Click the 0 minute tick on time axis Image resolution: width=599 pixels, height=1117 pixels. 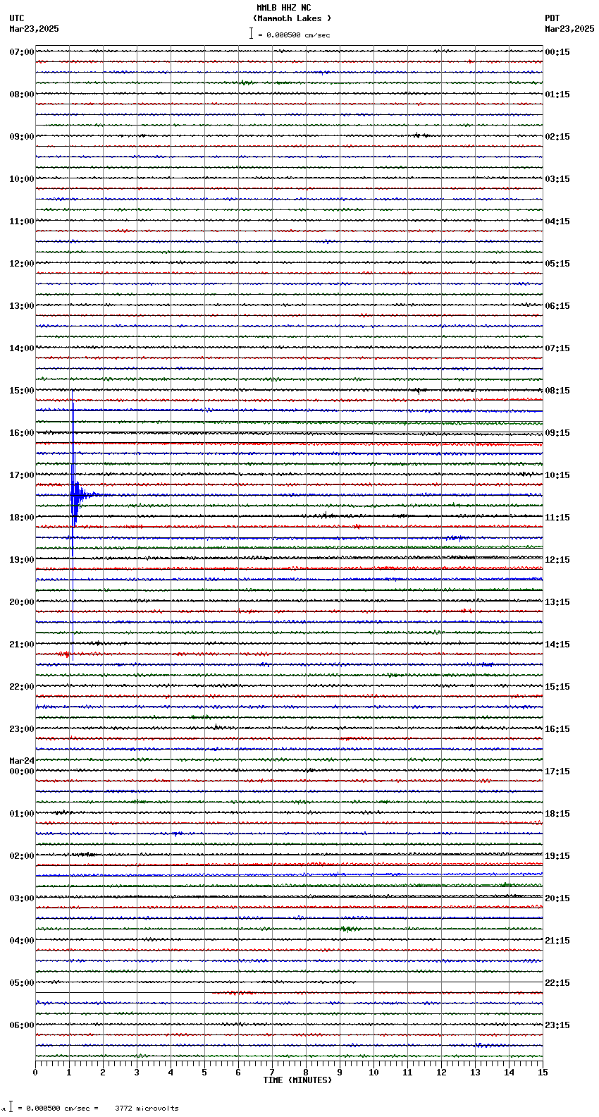[35, 1073]
